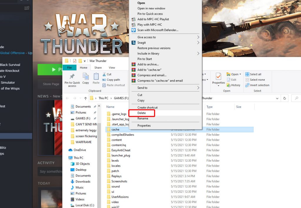Open the Open button dropdown arrow
Screen dimensions: 301x208
[x=240, y=74]
